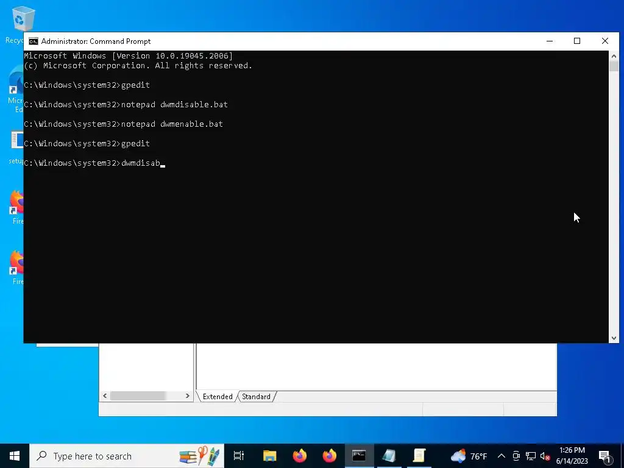Open File Explorer from the taskbar
The width and height of the screenshot is (624, 468).
click(x=269, y=456)
